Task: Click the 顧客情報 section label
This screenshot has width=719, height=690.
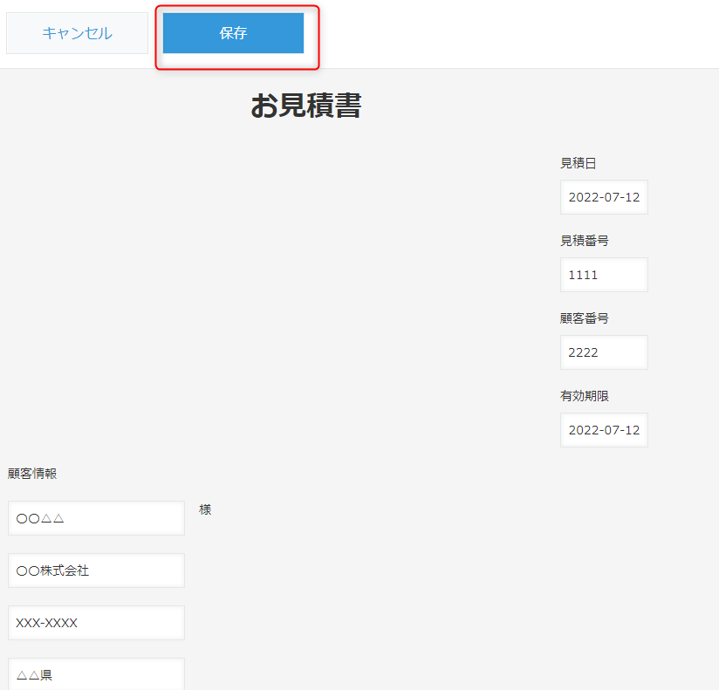Action: pos(32,474)
